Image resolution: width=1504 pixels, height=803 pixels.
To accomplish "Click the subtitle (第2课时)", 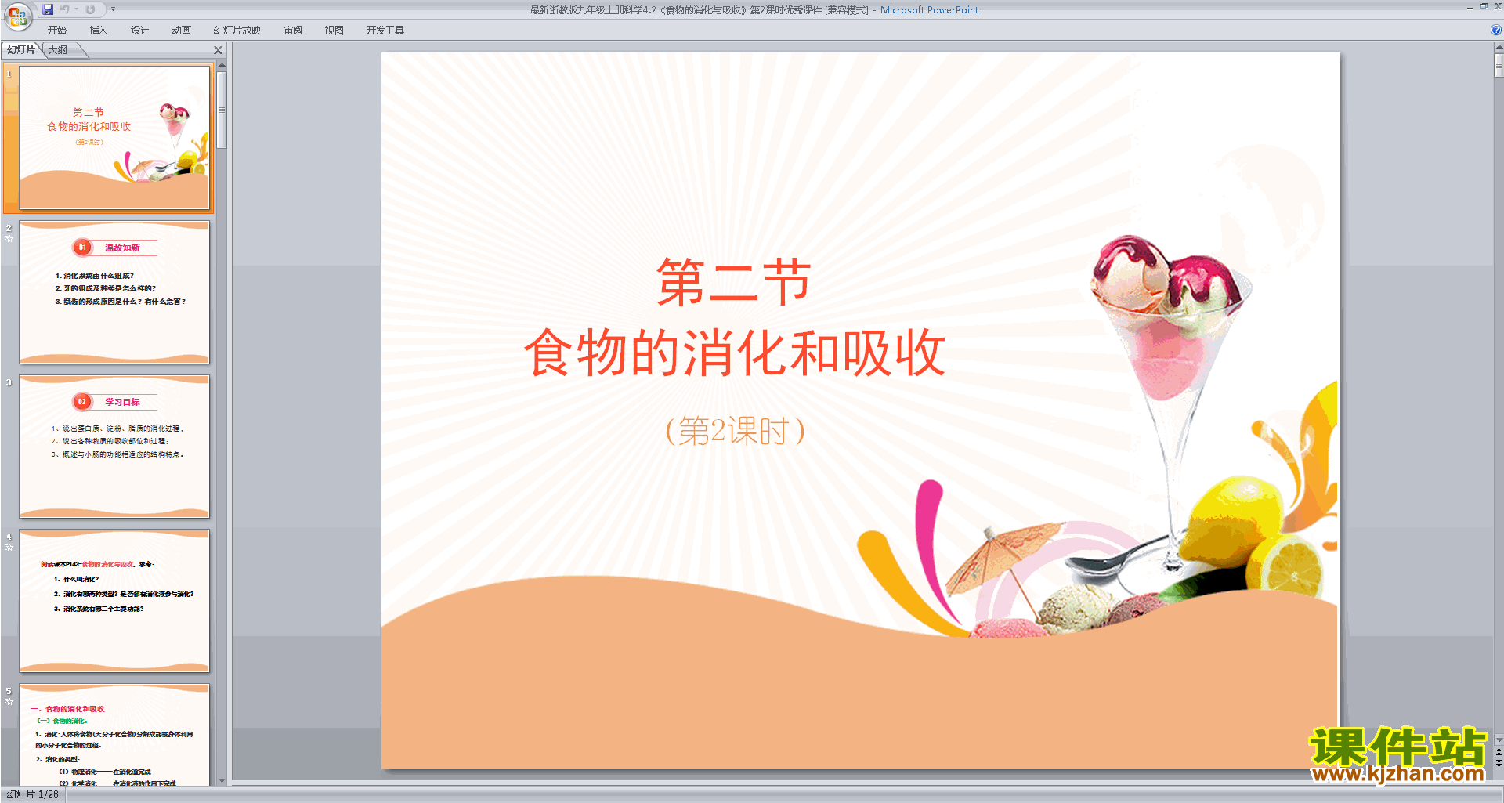I will click(x=735, y=431).
